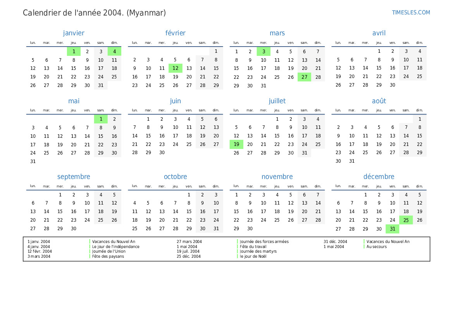Viewport: 453px width, 321px height.
Task: Click 'Le jour de l'indépendance' legend entry
Action: click(115, 246)
